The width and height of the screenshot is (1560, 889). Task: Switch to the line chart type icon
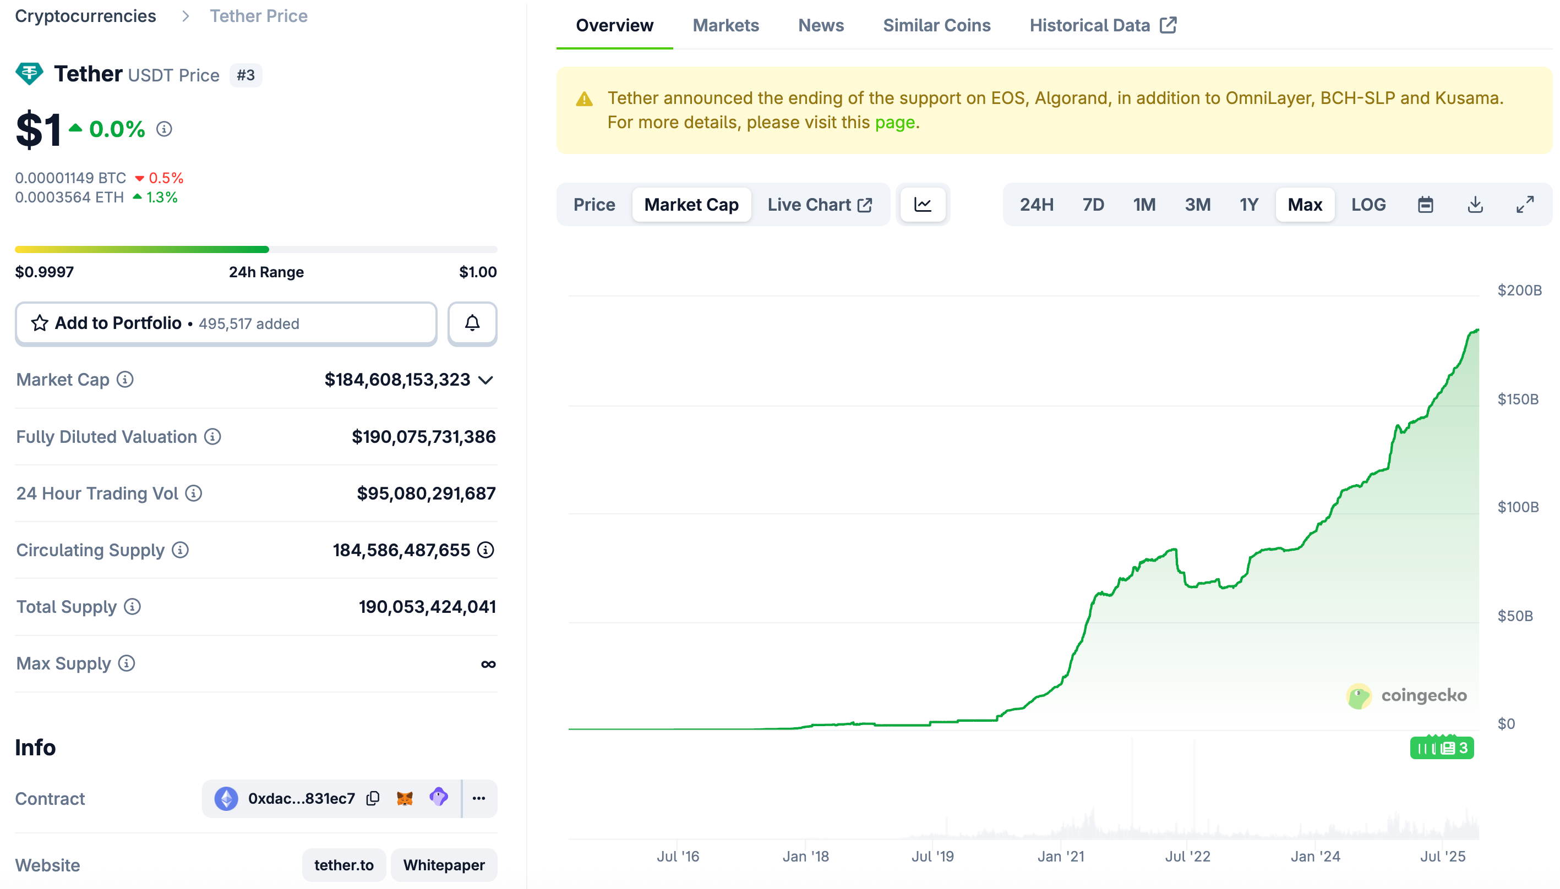[x=923, y=205]
